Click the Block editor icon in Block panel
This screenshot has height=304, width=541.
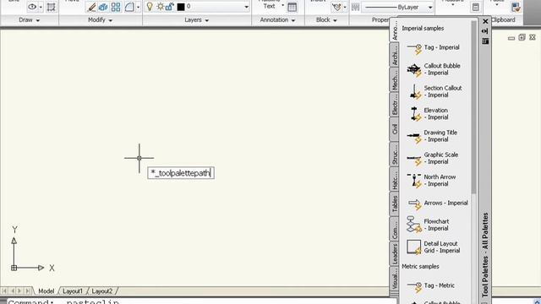tap(336, 7)
